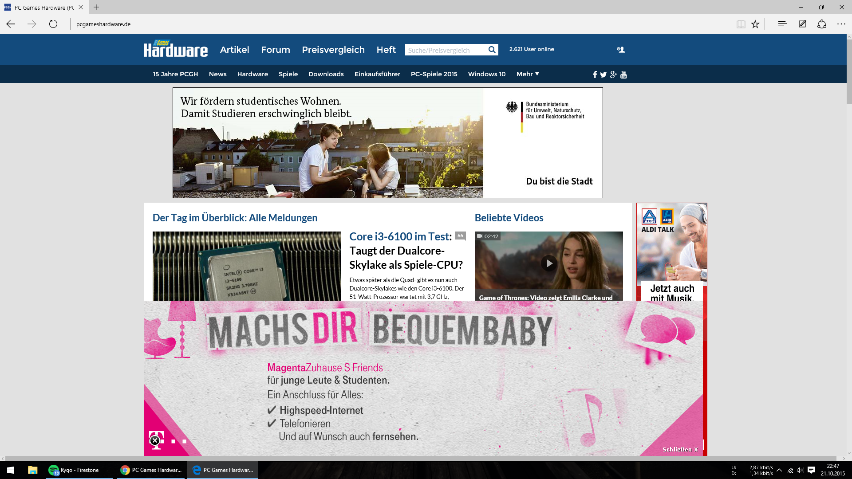The image size is (852, 479).
Task: Open PCGH Facebook page icon
Action: pos(595,75)
